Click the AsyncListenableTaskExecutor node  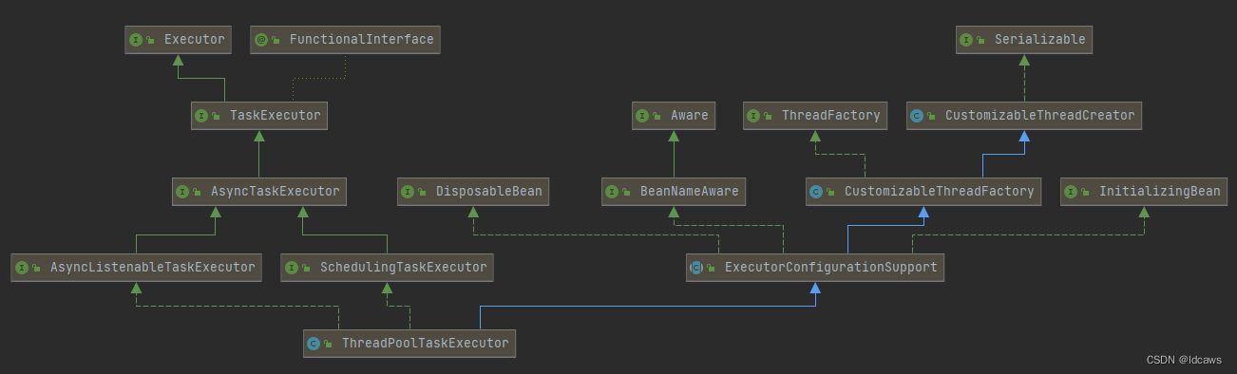tap(137, 268)
